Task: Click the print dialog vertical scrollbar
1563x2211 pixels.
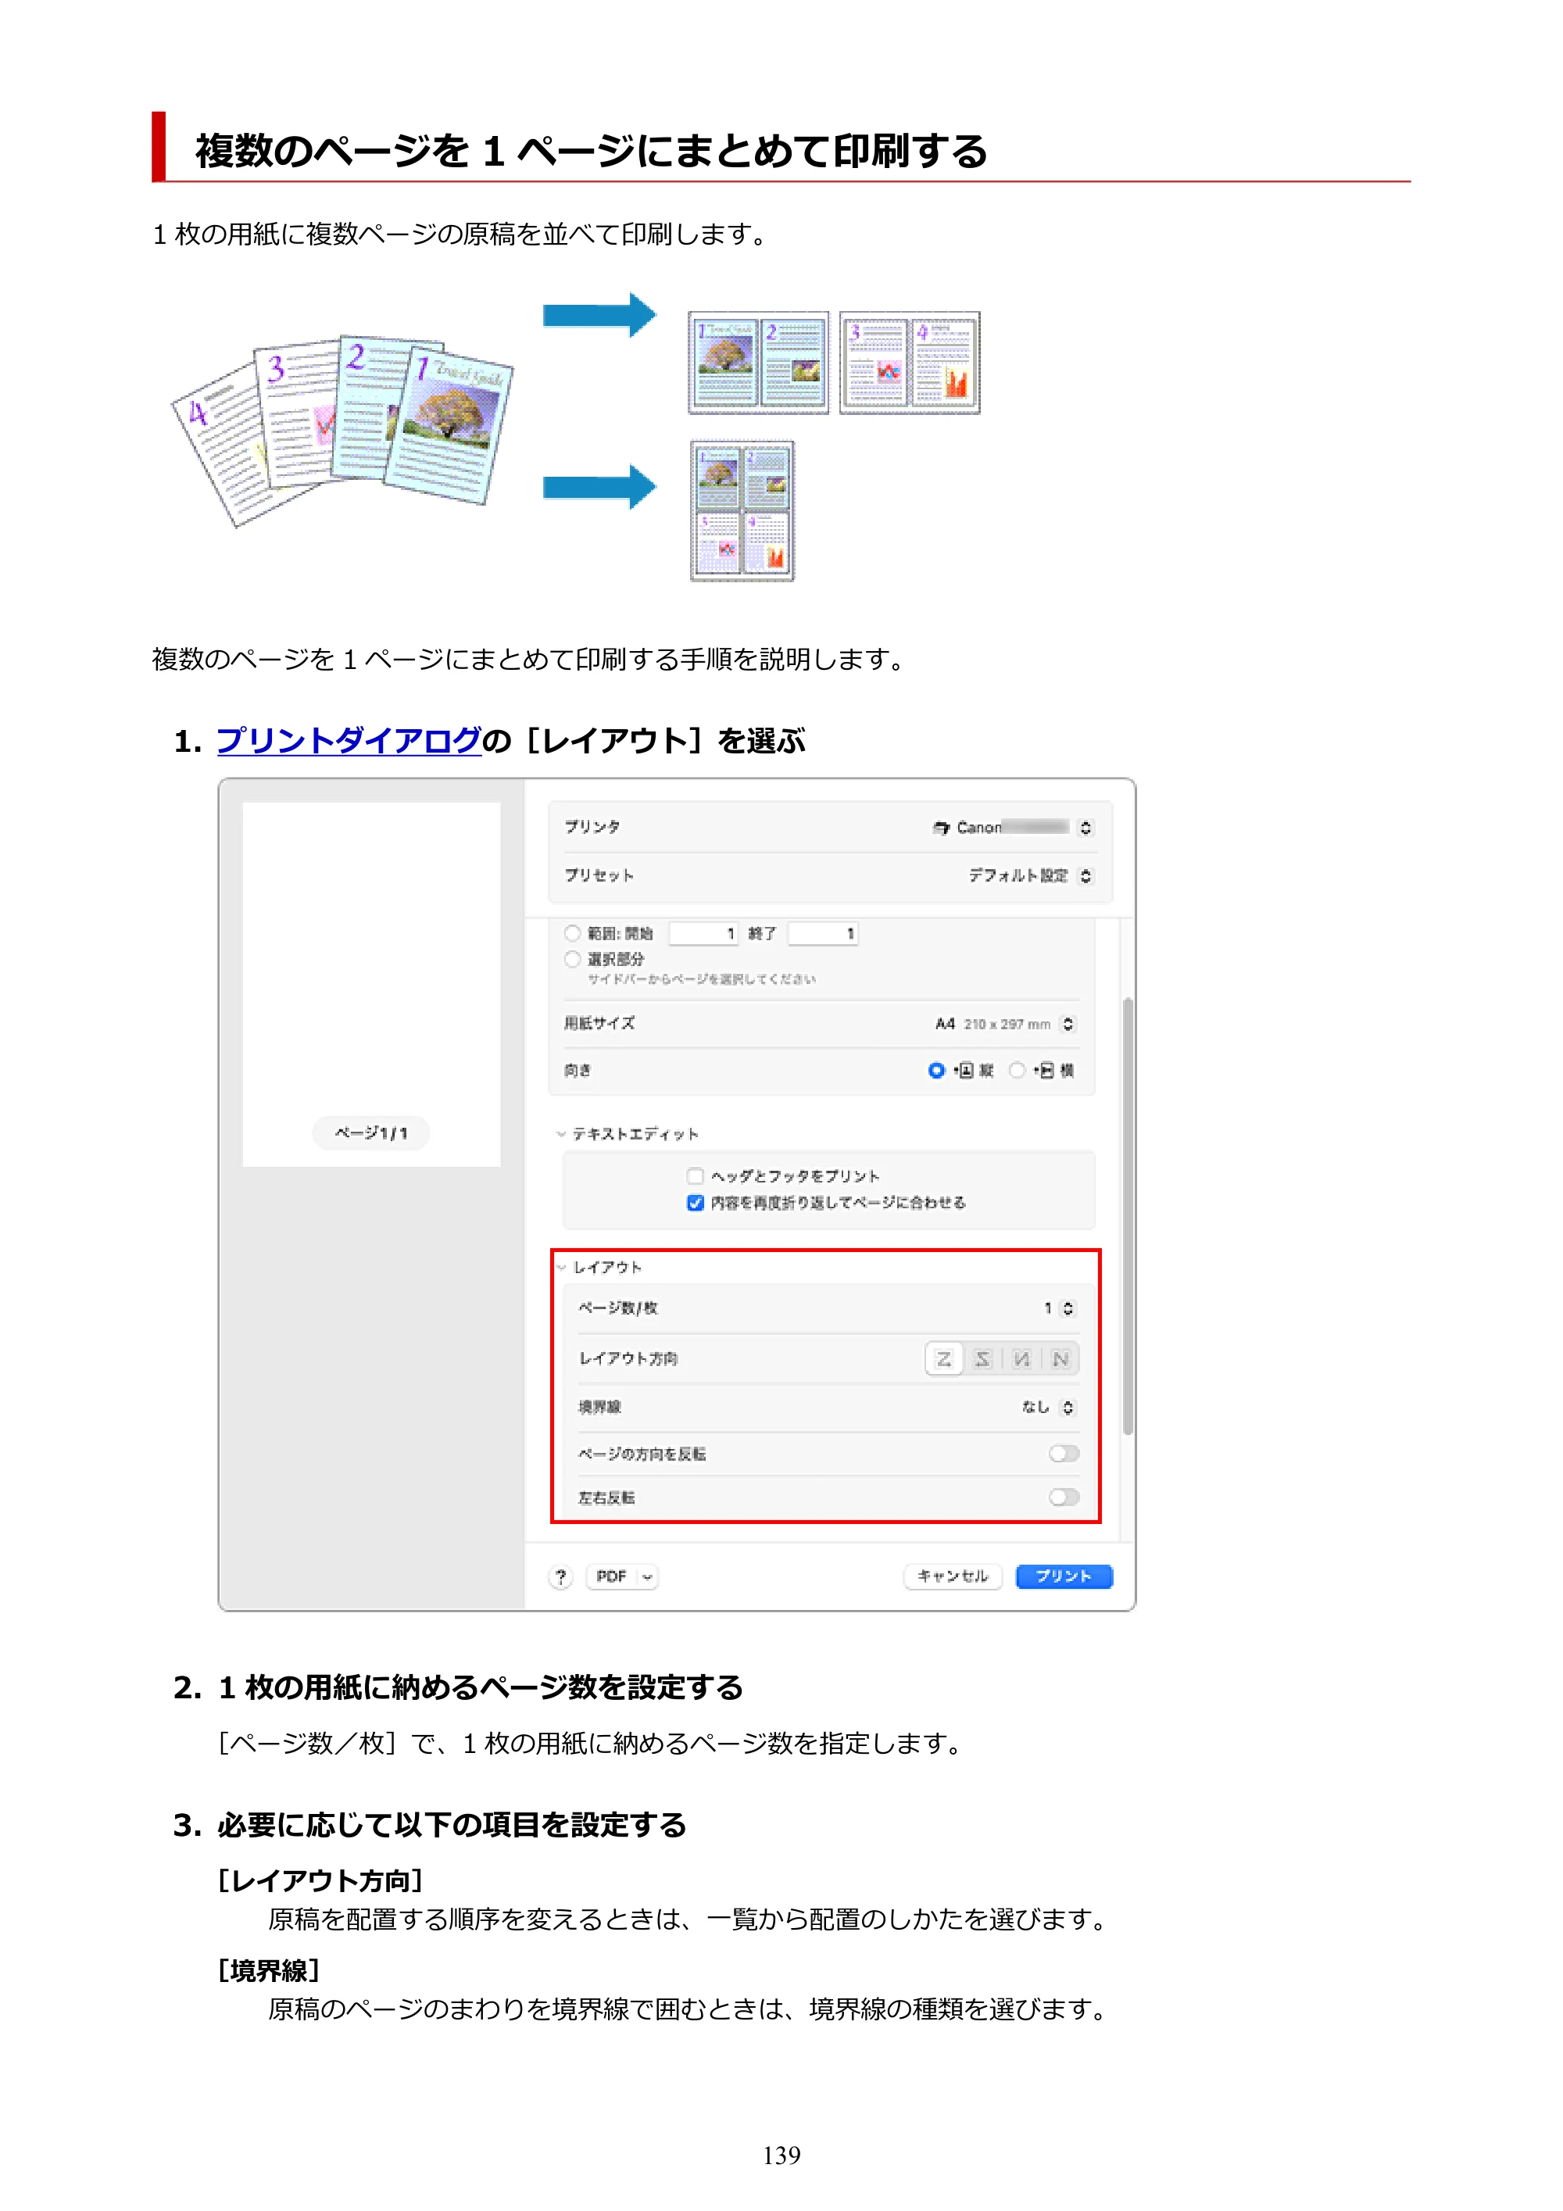Action: coord(1127,1217)
